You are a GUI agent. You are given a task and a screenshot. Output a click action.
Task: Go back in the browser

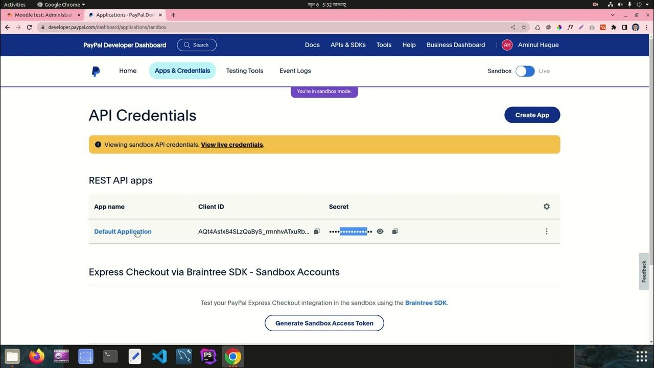coord(7,27)
